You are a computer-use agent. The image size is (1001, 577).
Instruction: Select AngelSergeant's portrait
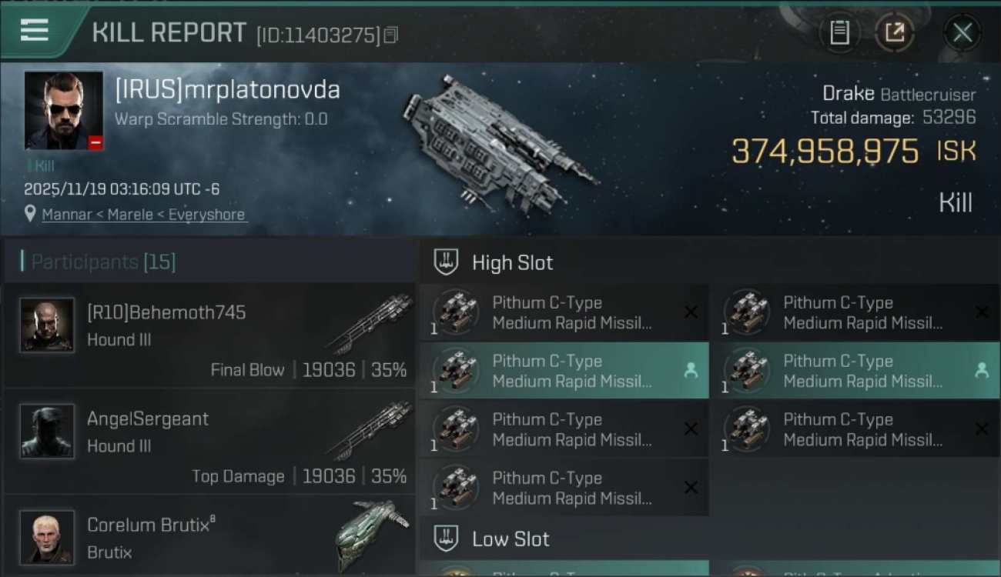[47, 431]
